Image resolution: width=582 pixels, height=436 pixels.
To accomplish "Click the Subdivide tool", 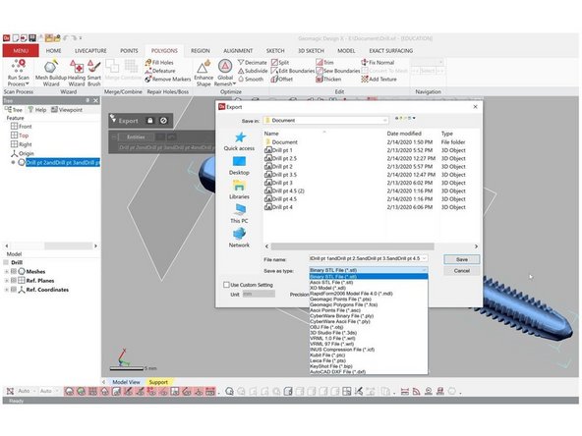I will (x=253, y=71).
